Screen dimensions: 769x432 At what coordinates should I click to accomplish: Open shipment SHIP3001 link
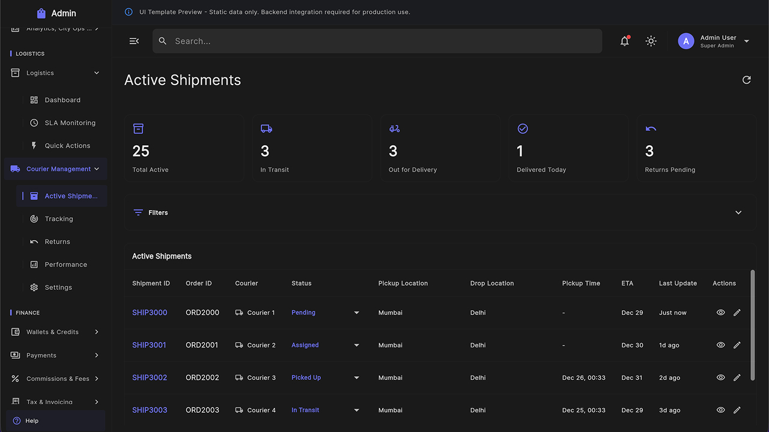tap(149, 345)
